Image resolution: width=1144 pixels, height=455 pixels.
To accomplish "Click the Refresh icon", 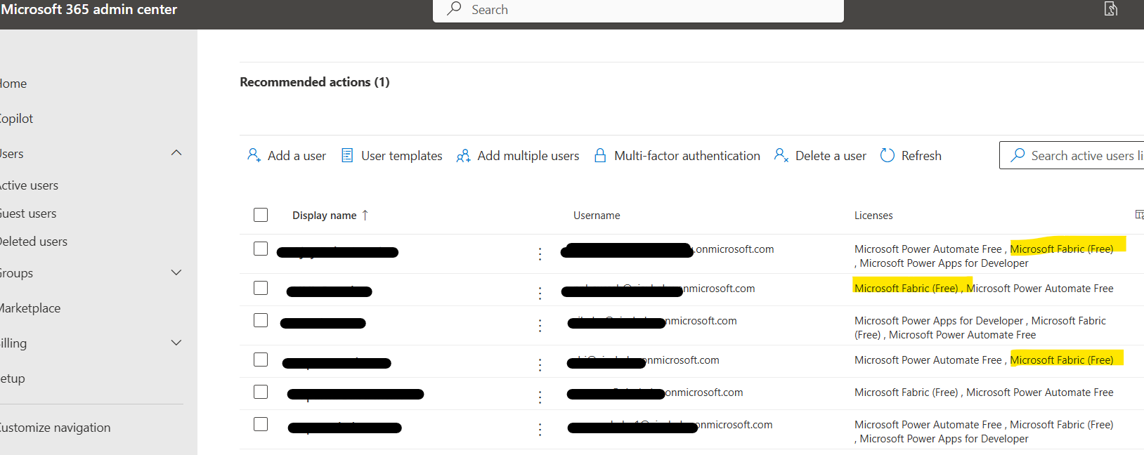I will point(888,155).
